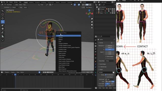The image size is (162, 91).
Task: Open Global transform orientation dropdown
Action: 42,5
